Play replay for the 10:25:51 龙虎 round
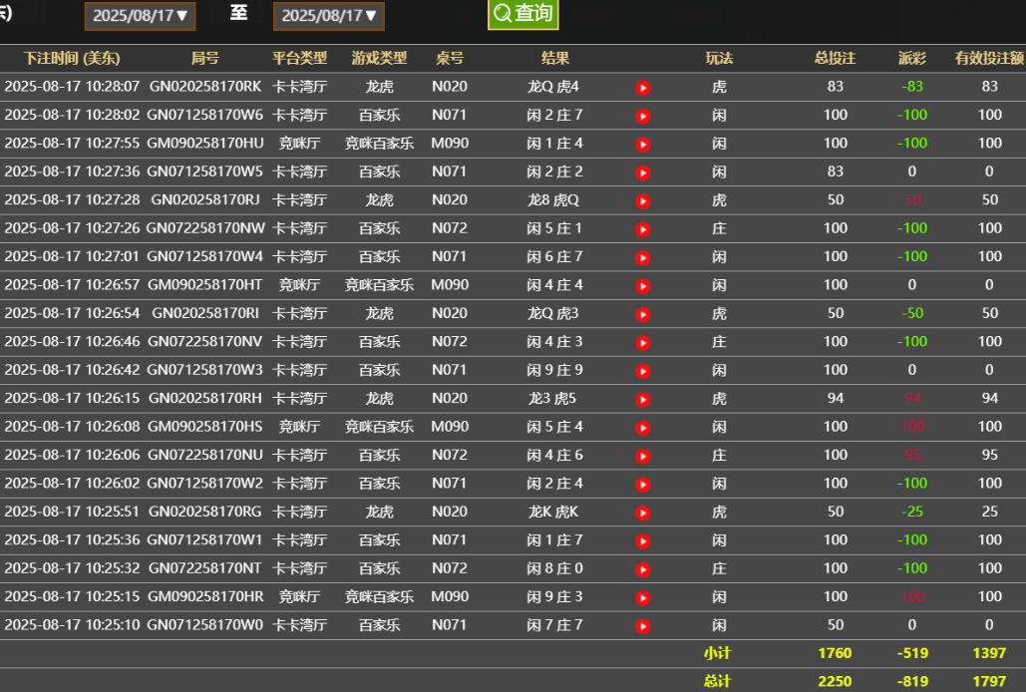Viewport: 1026px width, 692px height. point(643,512)
